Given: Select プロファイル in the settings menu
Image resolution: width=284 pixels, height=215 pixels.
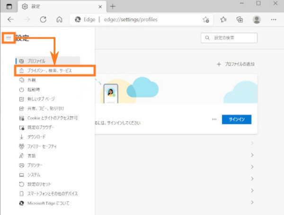Looking at the screenshot, I should click(36, 61).
